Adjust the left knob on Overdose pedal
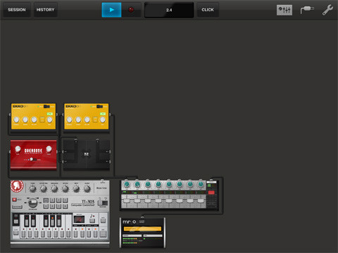Image resolution: width=338 pixels, height=253 pixels. click(x=18, y=149)
